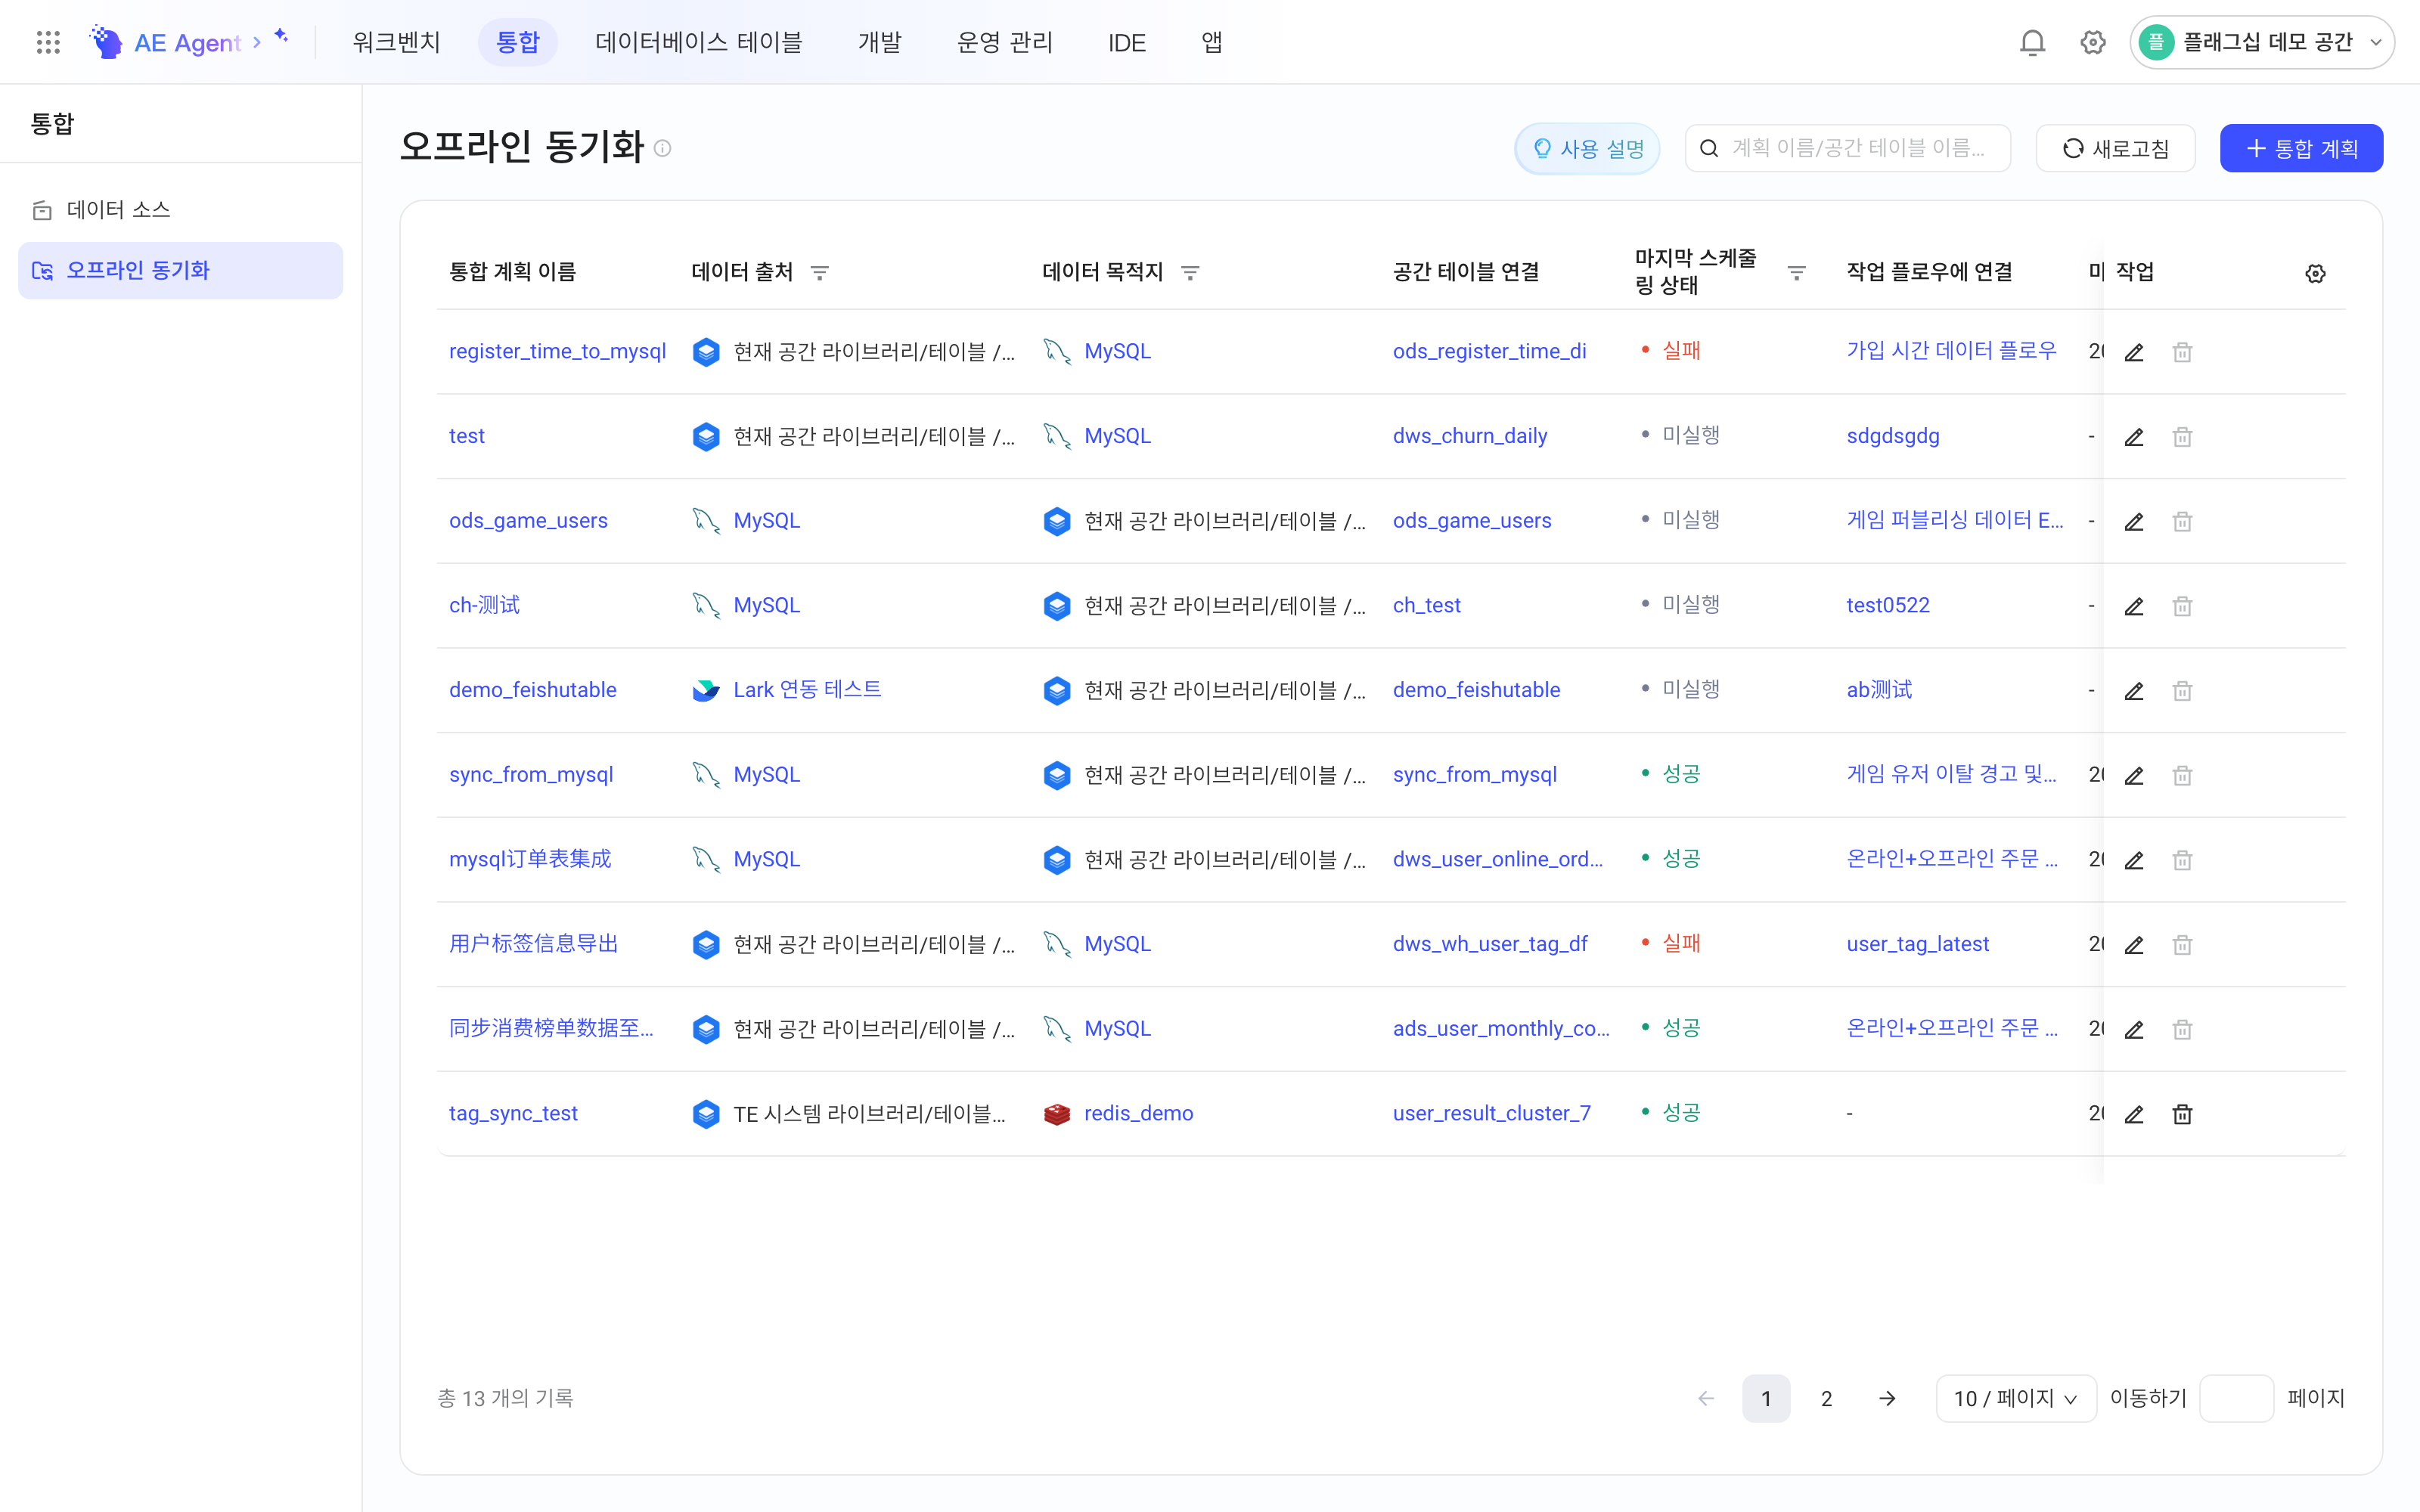Expand the 플래그십 데모 공간 workspace dropdown
Image resolution: width=2420 pixels, height=1512 pixels.
(x=2261, y=42)
